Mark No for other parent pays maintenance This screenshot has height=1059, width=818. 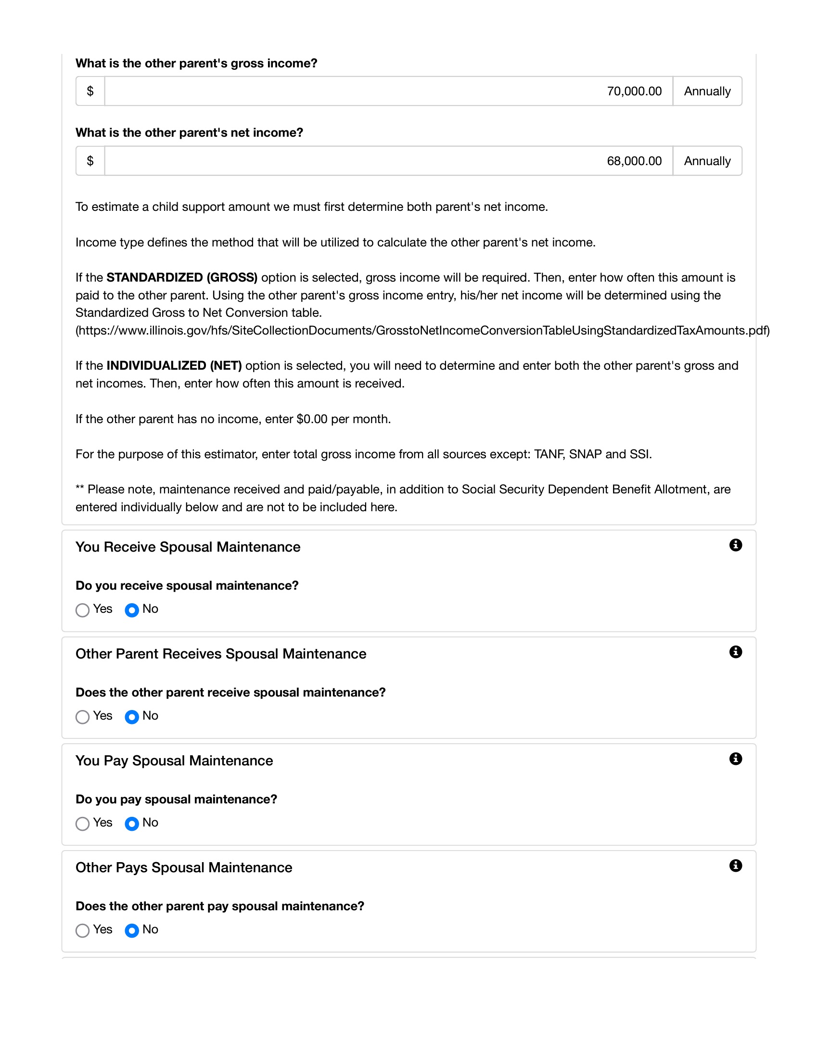click(x=132, y=930)
